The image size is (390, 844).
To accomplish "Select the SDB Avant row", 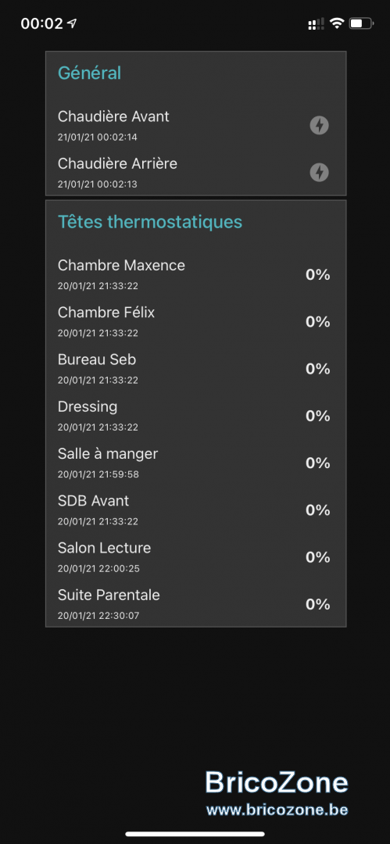I will point(195,510).
